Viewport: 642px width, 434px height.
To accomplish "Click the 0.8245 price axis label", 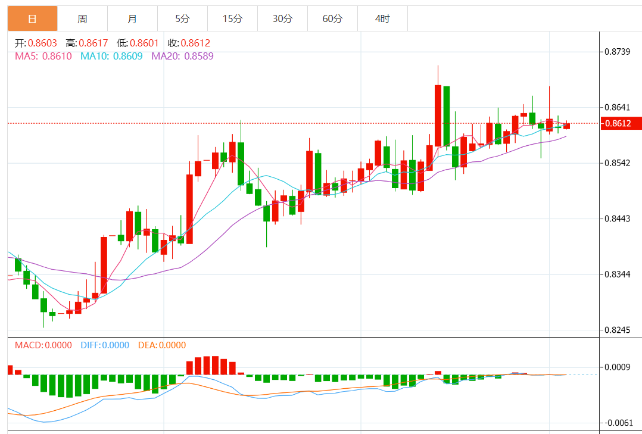I will click(x=618, y=330).
